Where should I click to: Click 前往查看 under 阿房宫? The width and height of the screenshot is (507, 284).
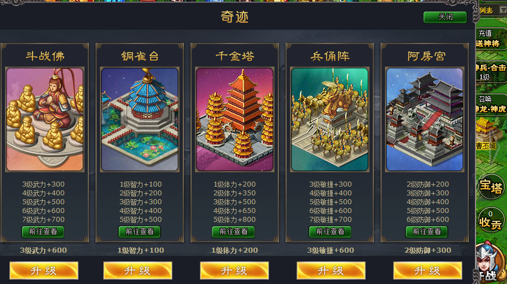click(x=427, y=232)
